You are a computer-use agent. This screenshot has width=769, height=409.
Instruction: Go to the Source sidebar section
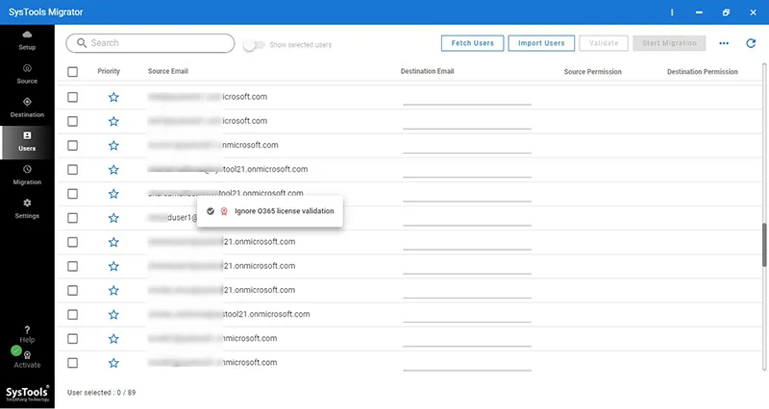pos(27,74)
